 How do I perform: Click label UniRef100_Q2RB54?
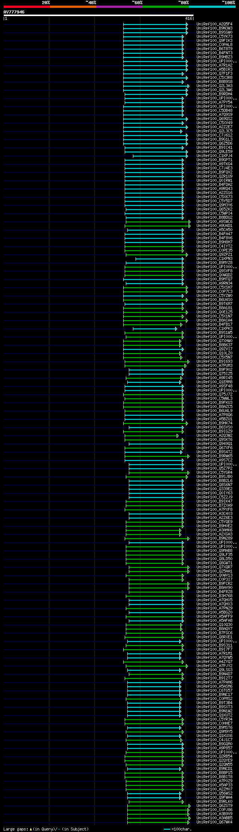point(214,756)
